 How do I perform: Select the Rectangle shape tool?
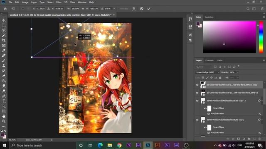(x=4, y=111)
